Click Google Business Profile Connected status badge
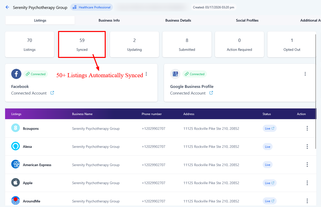 (195, 74)
